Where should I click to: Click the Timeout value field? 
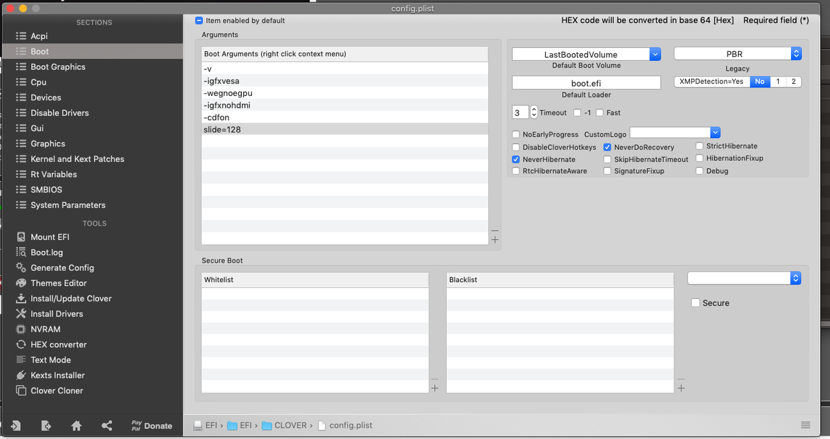[x=520, y=113]
